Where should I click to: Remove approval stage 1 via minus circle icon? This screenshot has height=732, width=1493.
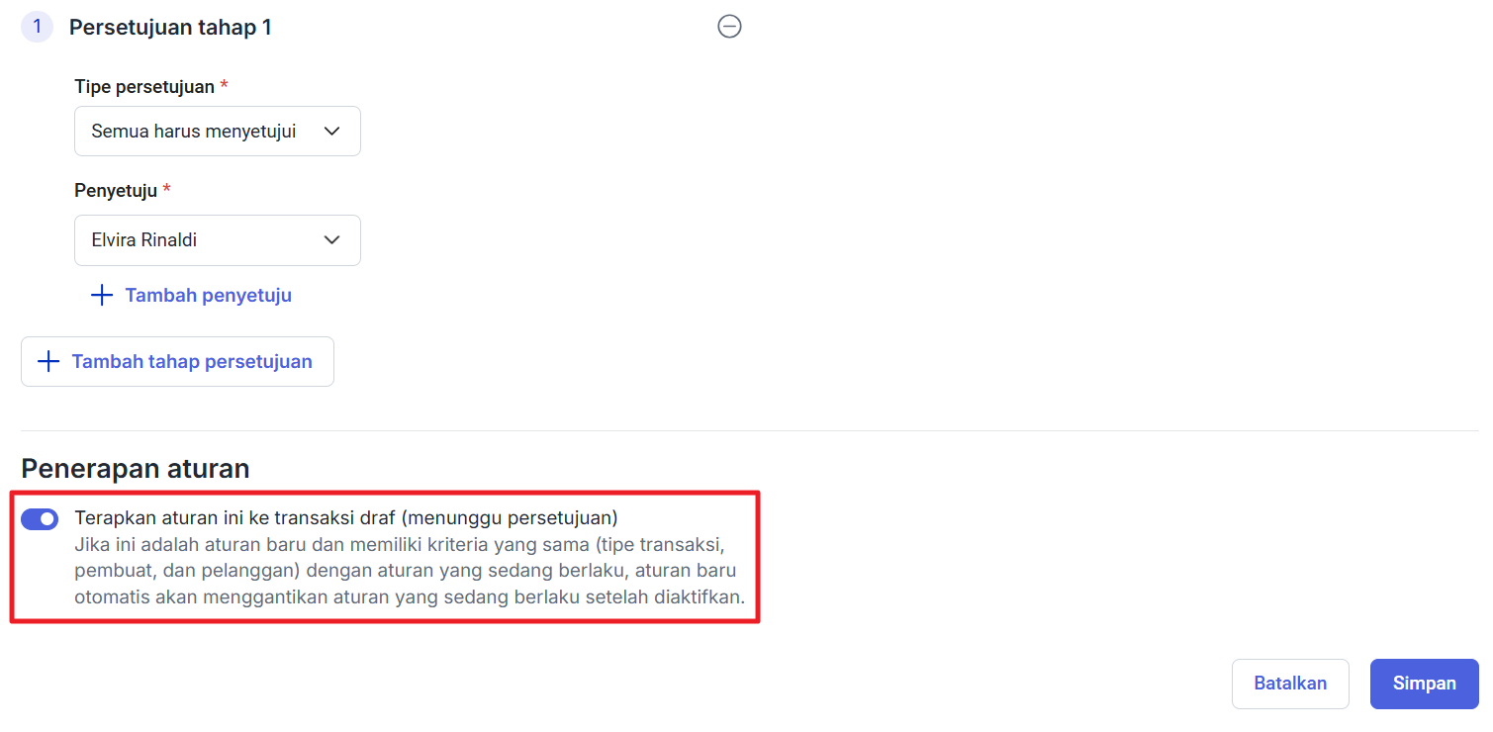coord(729,28)
